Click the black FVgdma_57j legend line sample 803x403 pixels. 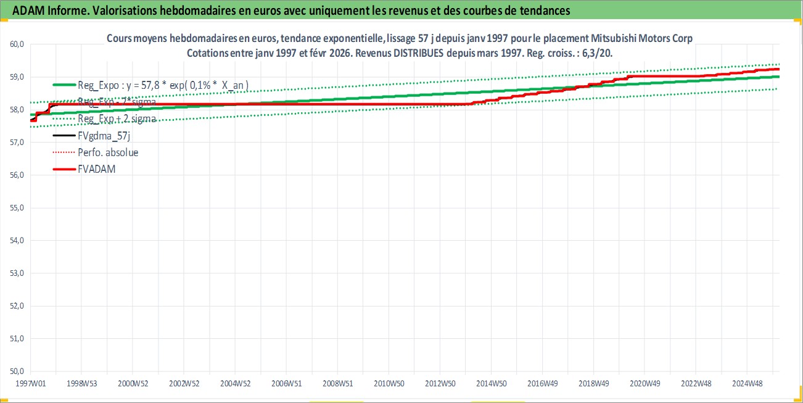tap(64, 135)
